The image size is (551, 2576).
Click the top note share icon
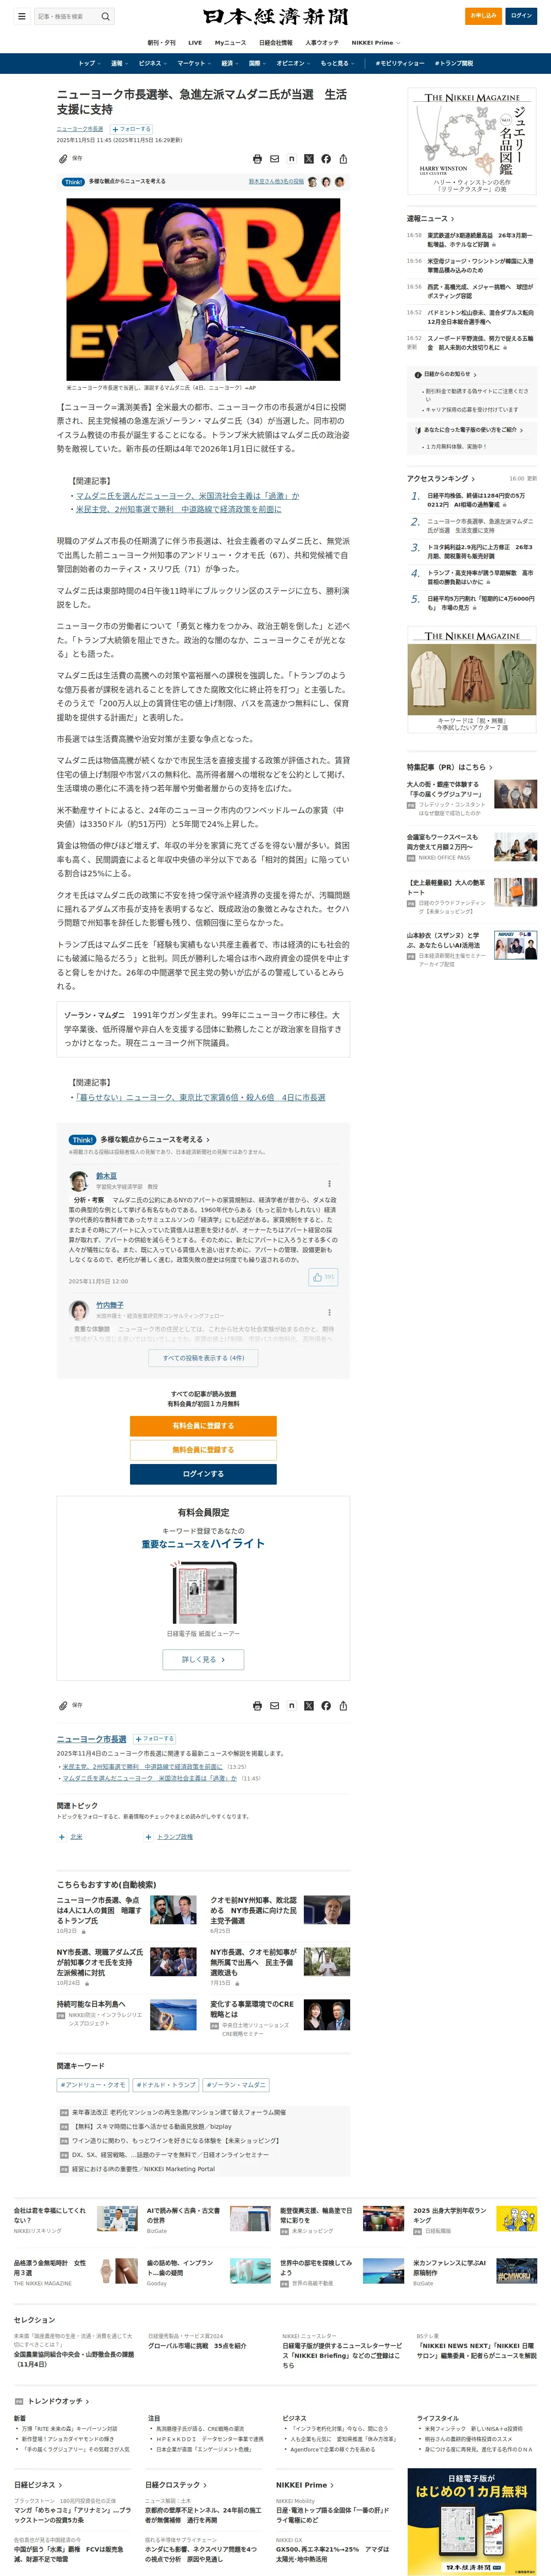tap(291, 159)
